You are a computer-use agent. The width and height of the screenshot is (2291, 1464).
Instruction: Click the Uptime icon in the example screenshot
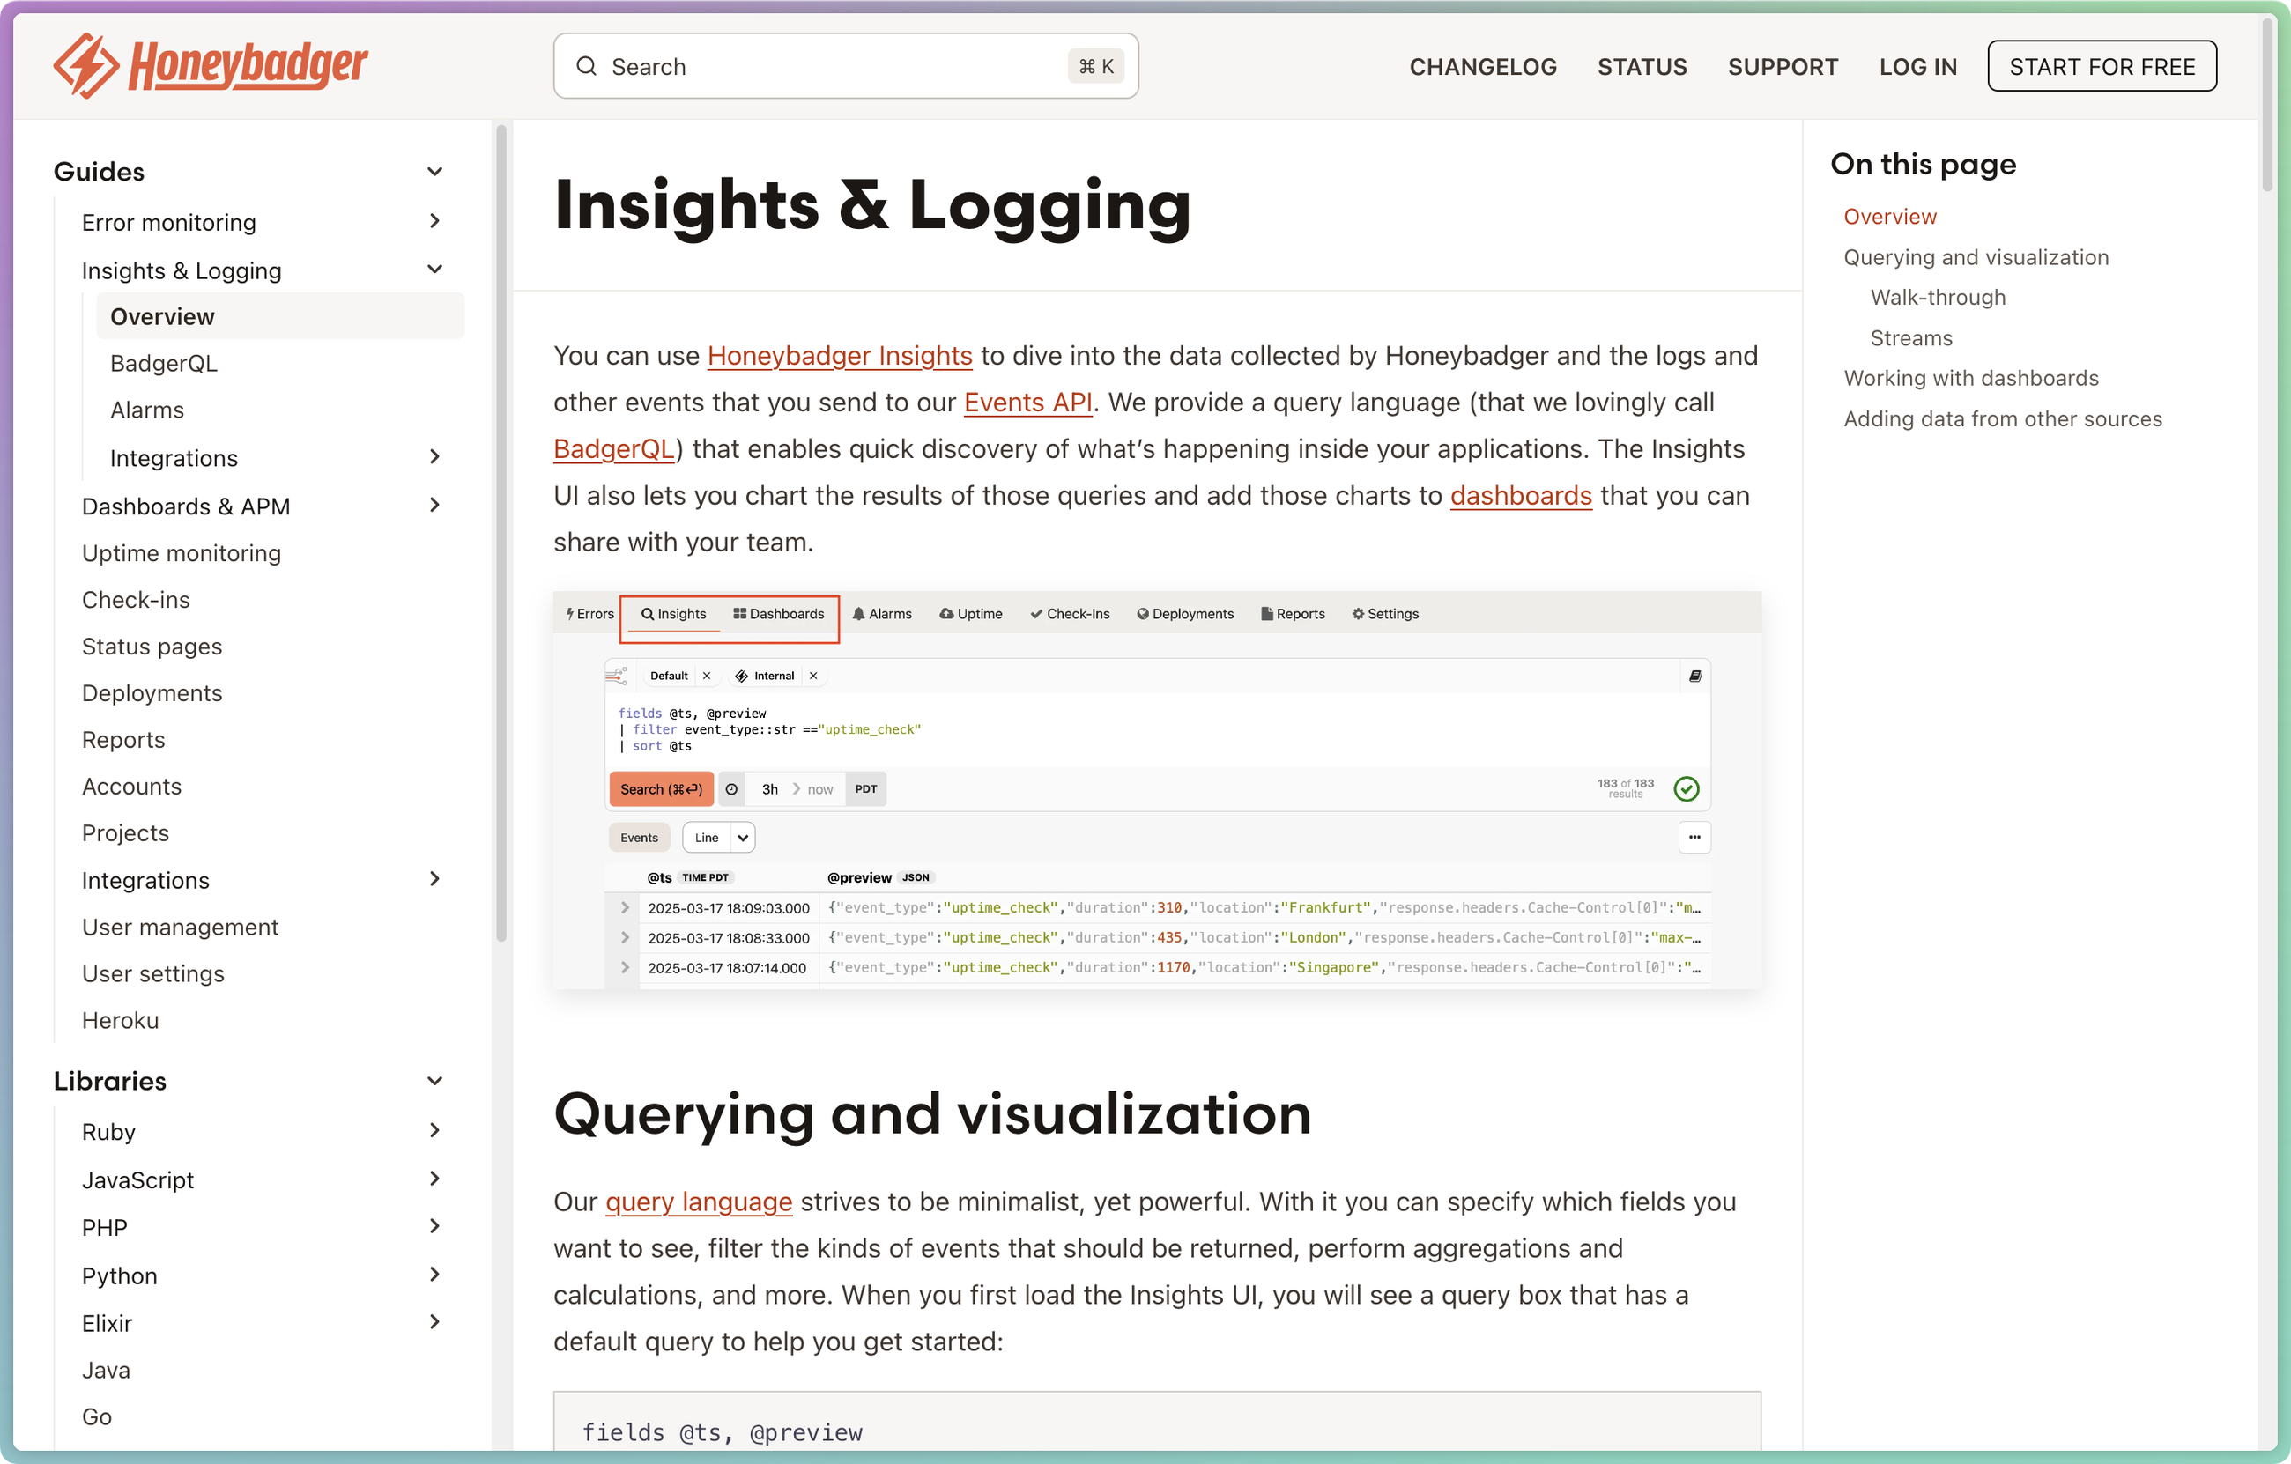coord(946,614)
